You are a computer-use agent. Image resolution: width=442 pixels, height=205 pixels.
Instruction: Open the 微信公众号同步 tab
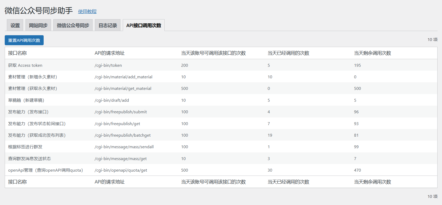[73, 25]
